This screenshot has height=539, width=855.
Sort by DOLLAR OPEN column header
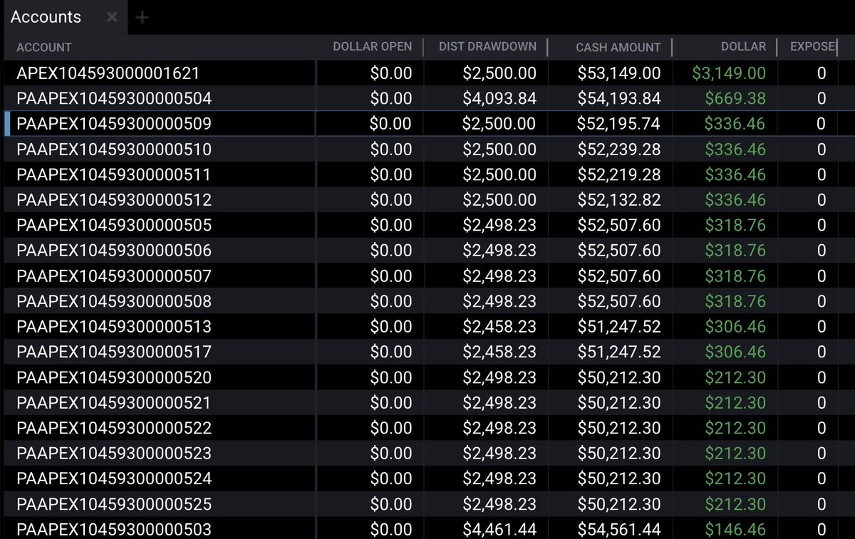(x=373, y=47)
